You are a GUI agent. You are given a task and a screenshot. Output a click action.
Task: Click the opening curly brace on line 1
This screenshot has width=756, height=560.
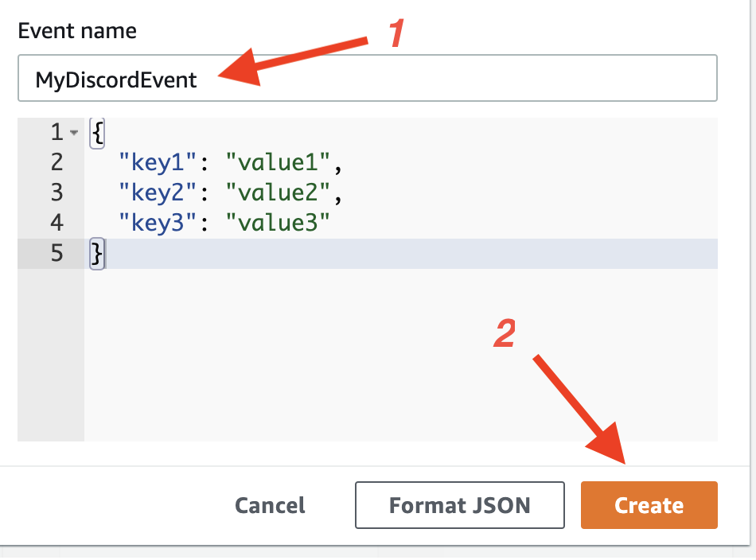click(x=97, y=133)
